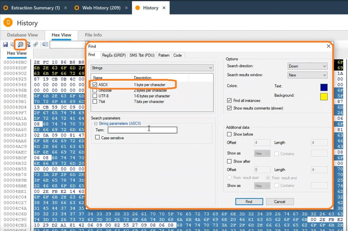The height and width of the screenshot is (231, 348).
Task: Switch to the RegEx (GREP) tab
Action: click(114, 55)
